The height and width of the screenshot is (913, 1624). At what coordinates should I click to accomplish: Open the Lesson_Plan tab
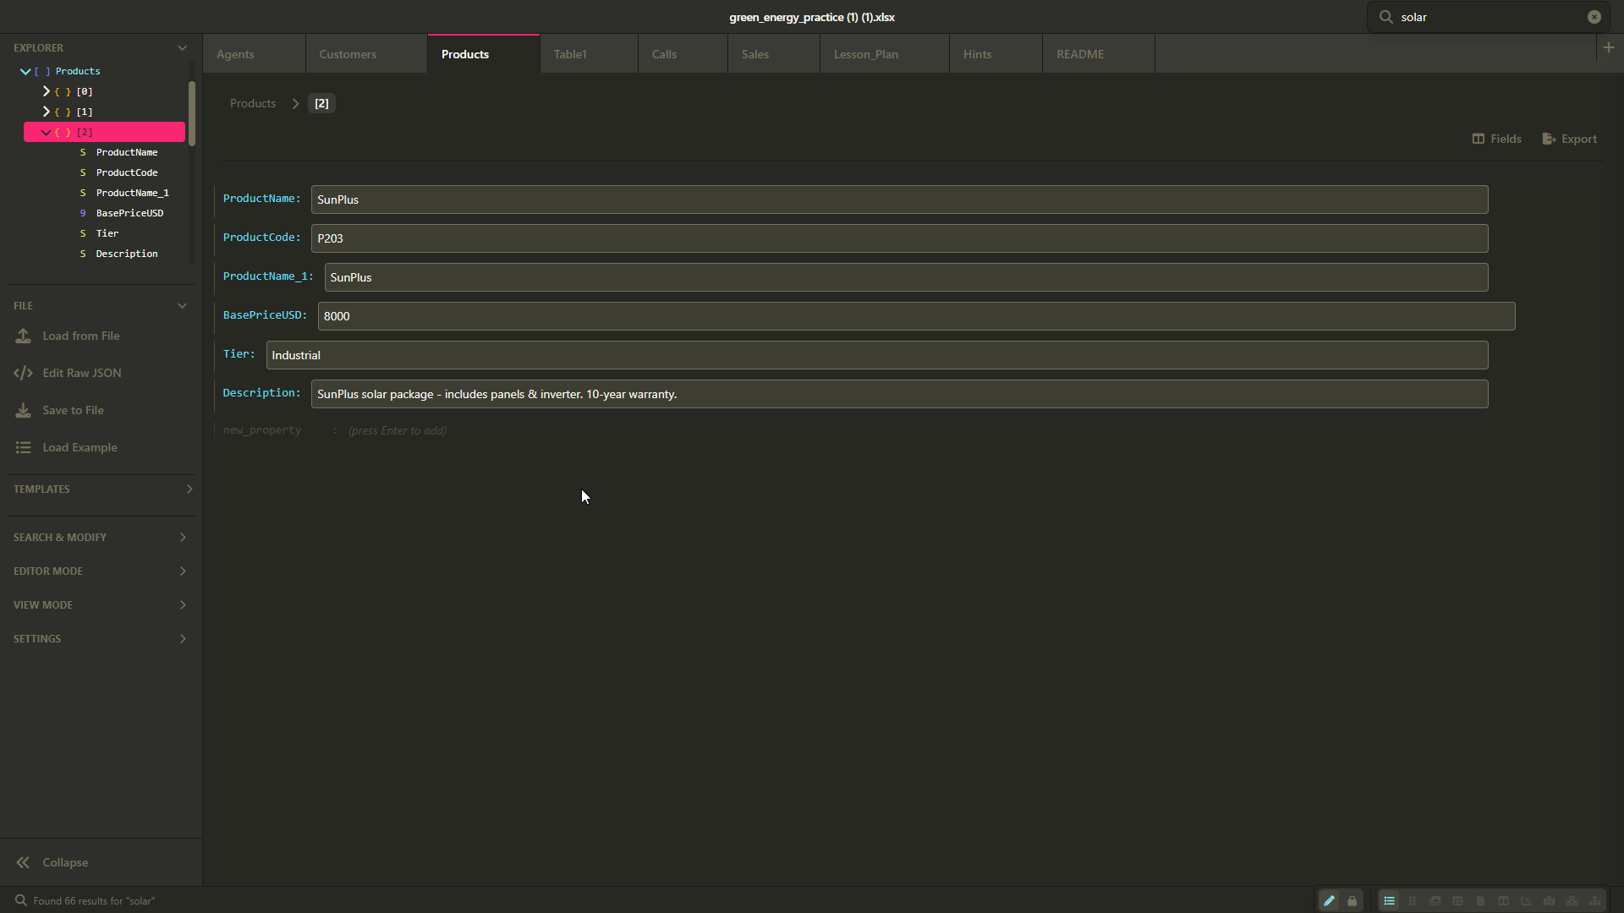865,53
